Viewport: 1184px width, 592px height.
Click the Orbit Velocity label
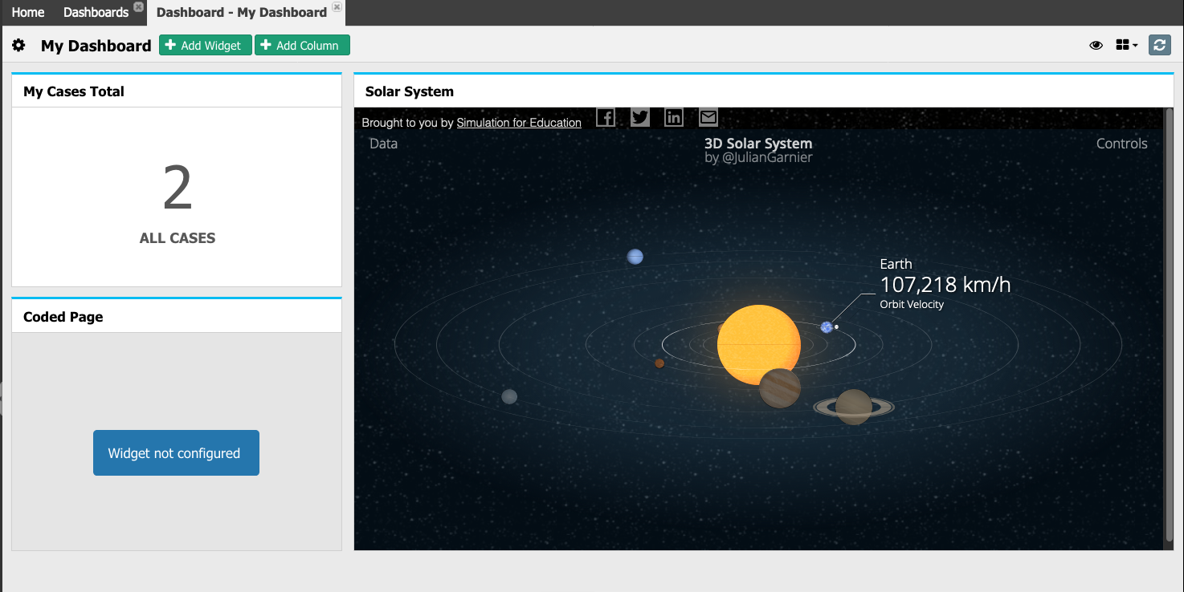[x=912, y=305]
